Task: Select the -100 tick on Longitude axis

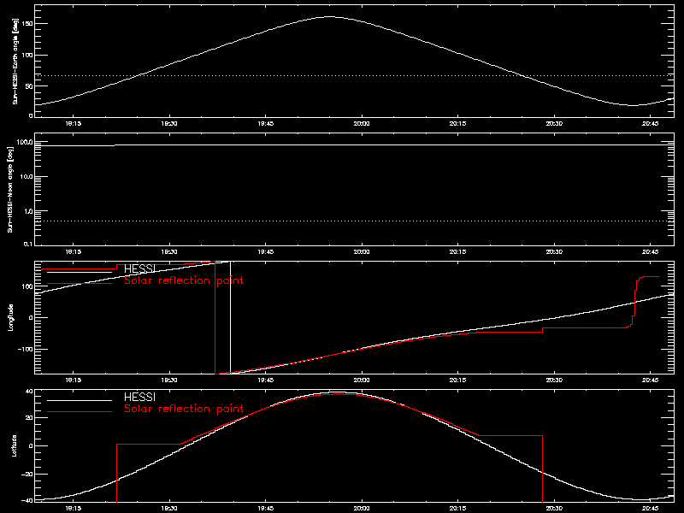Action: (25, 350)
